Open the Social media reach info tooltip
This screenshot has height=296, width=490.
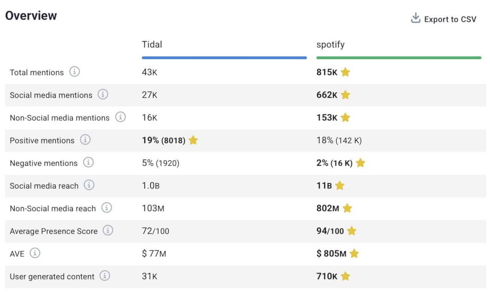[x=89, y=186]
